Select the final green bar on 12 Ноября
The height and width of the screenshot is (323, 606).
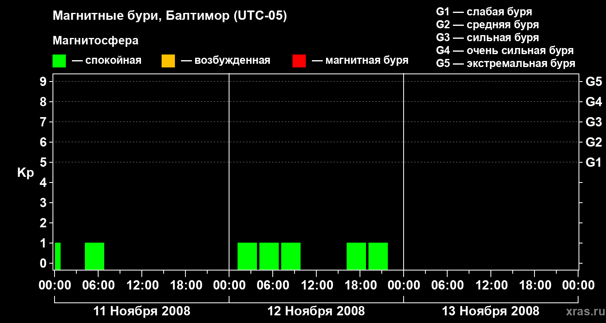point(378,256)
